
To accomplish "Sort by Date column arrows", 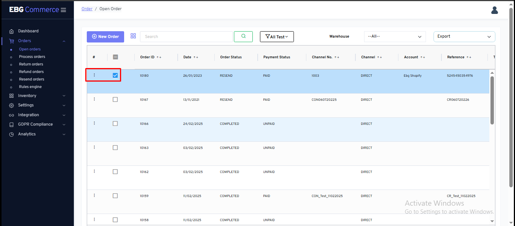I will 196,57.
